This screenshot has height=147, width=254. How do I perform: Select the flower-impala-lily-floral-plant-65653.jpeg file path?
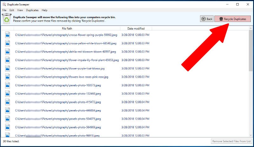click(67, 60)
